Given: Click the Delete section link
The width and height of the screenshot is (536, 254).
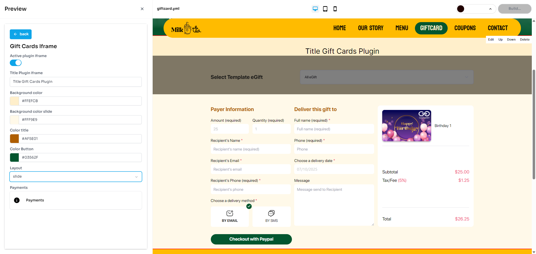Looking at the screenshot, I should (525, 39).
